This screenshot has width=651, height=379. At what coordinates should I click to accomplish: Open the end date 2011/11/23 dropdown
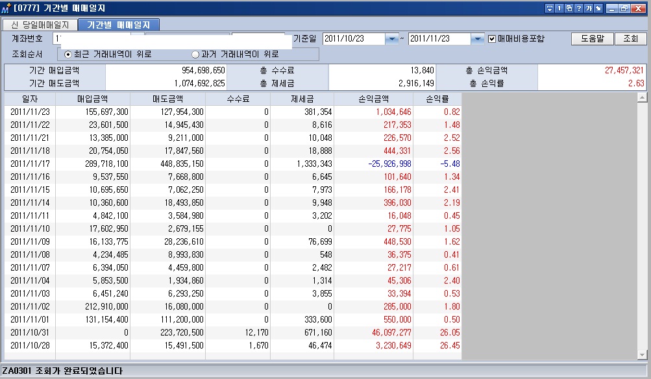[x=478, y=39]
